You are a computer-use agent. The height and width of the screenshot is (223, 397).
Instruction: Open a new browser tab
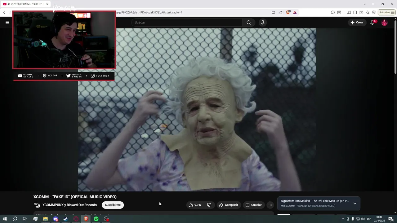coord(55,4)
